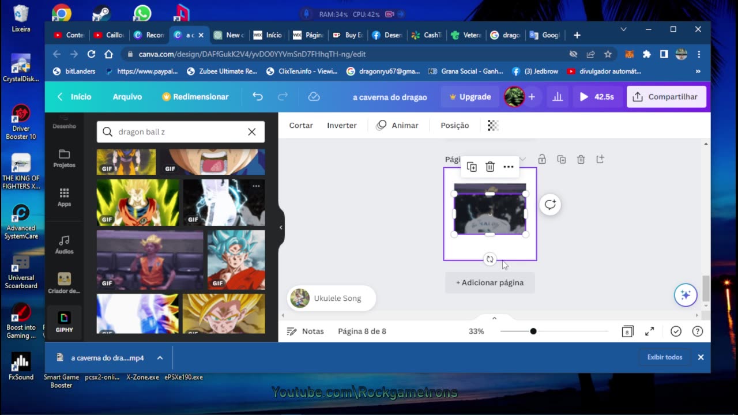Open the Lixeira desktop icon
The image size is (738, 415).
coord(21,18)
